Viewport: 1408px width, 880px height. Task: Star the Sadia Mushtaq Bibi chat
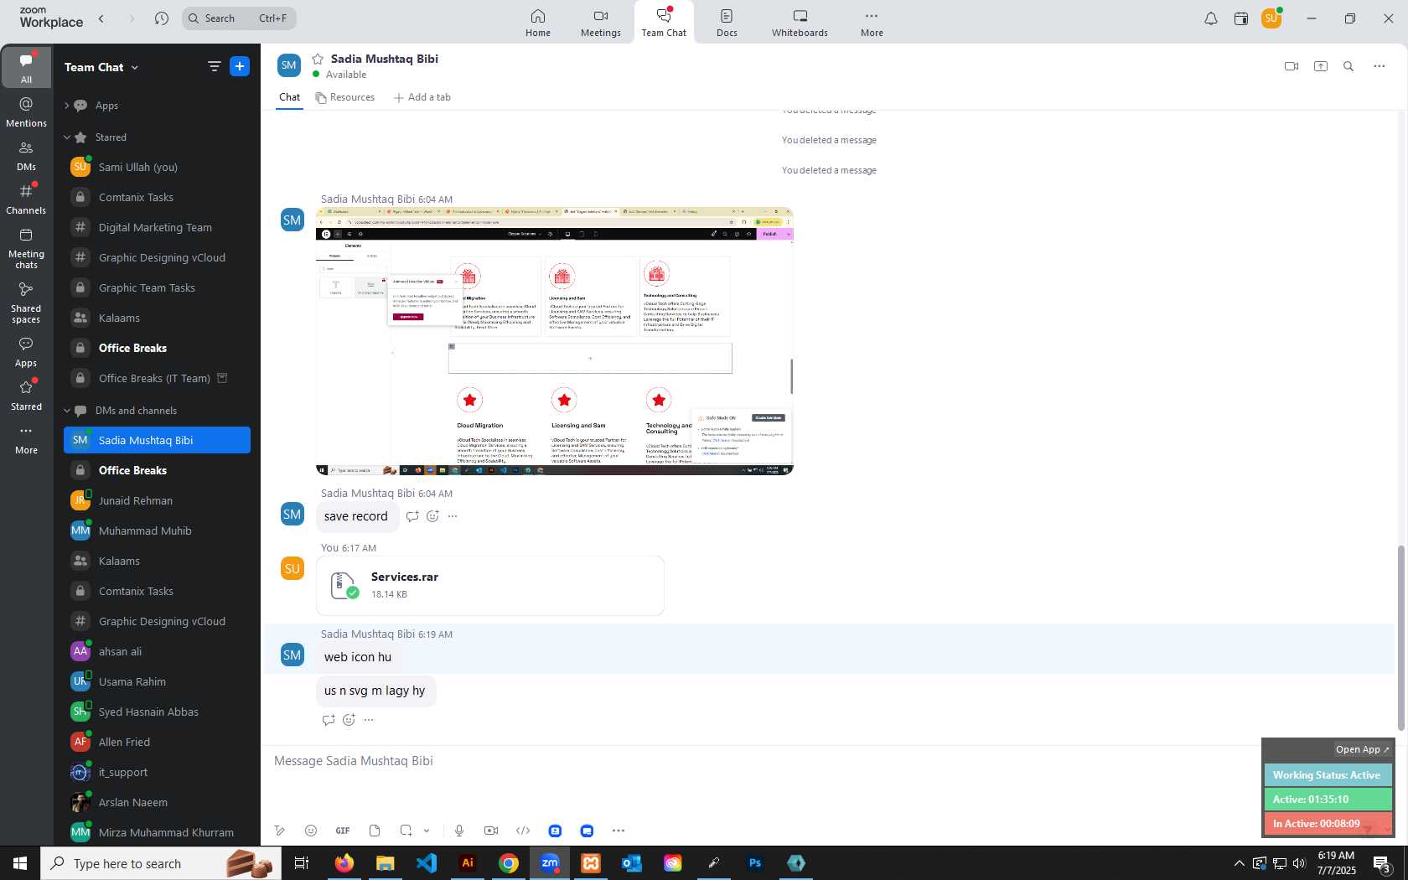318,59
